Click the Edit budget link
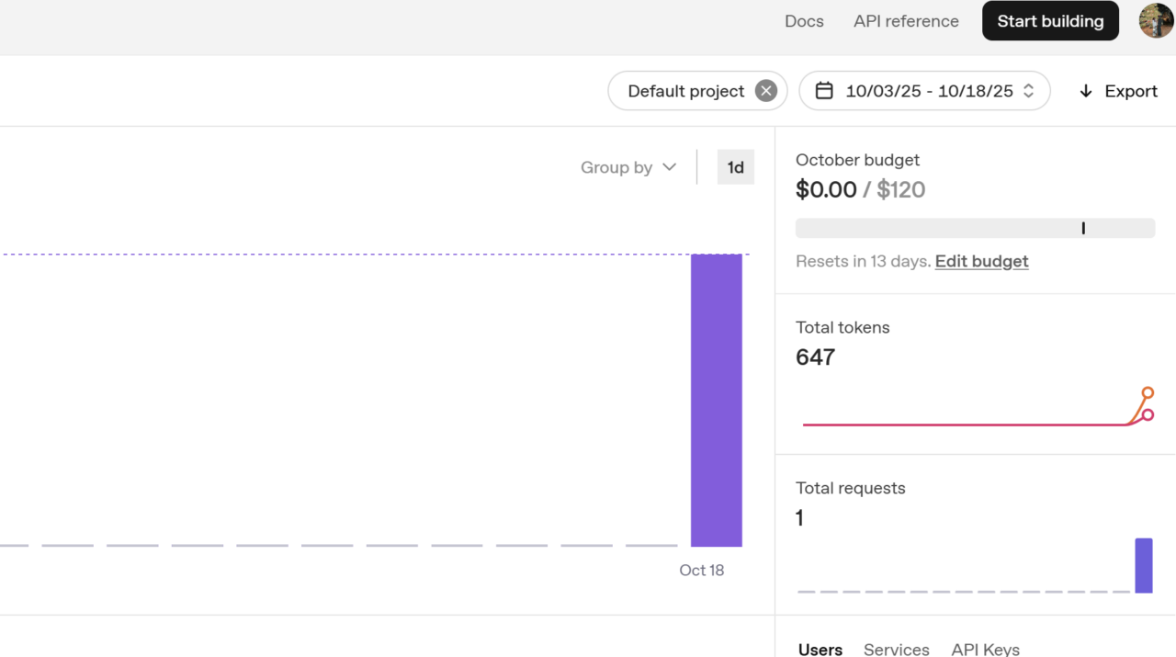Screen dimensions: 1176x657 pyautogui.click(x=981, y=261)
